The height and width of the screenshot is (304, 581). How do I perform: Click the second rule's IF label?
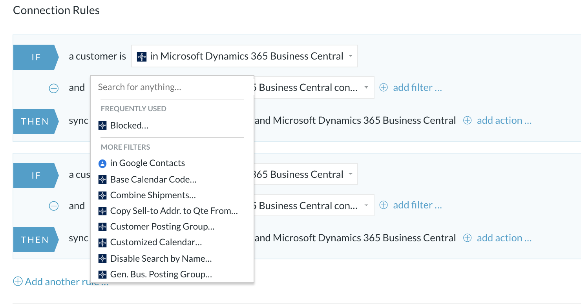coord(36,176)
